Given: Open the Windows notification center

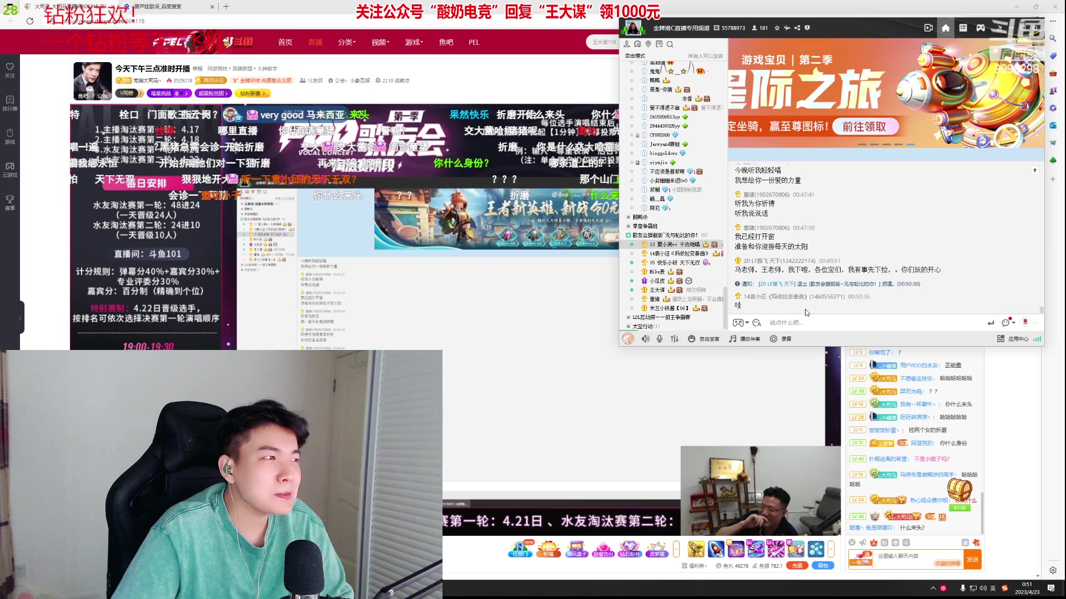Looking at the screenshot, I should pyautogui.click(x=1051, y=588).
